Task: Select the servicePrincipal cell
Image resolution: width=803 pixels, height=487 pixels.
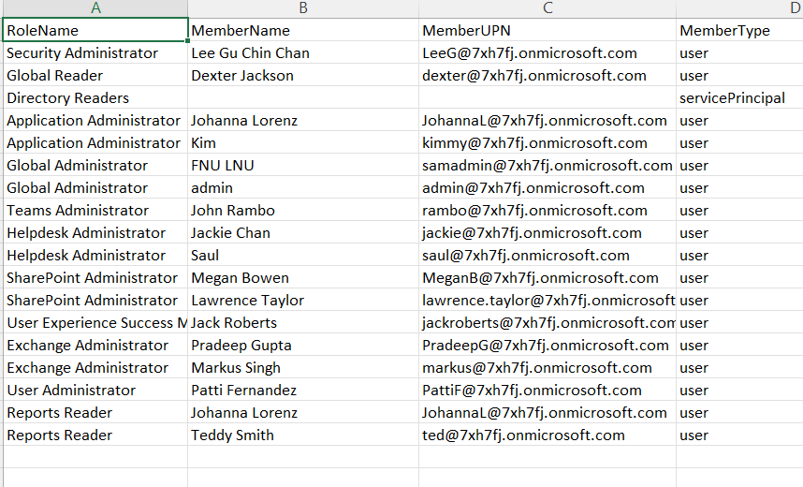Action: 739,98
